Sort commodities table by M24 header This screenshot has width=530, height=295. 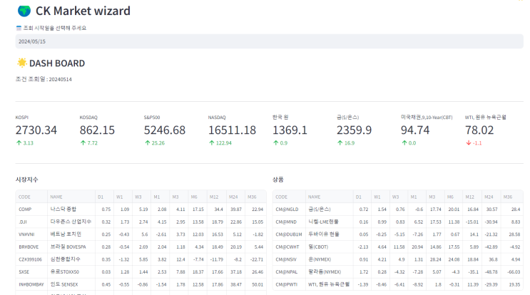point(491,197)
